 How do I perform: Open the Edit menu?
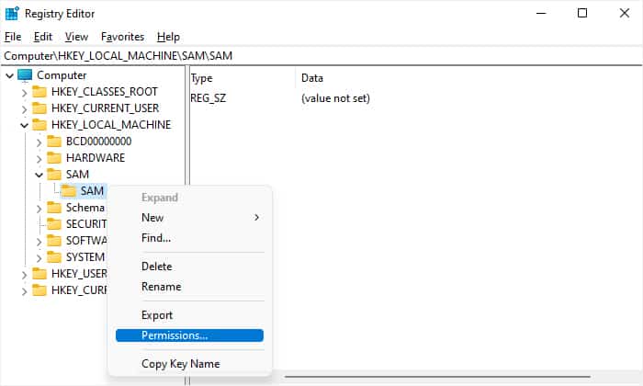click(43, 37)
